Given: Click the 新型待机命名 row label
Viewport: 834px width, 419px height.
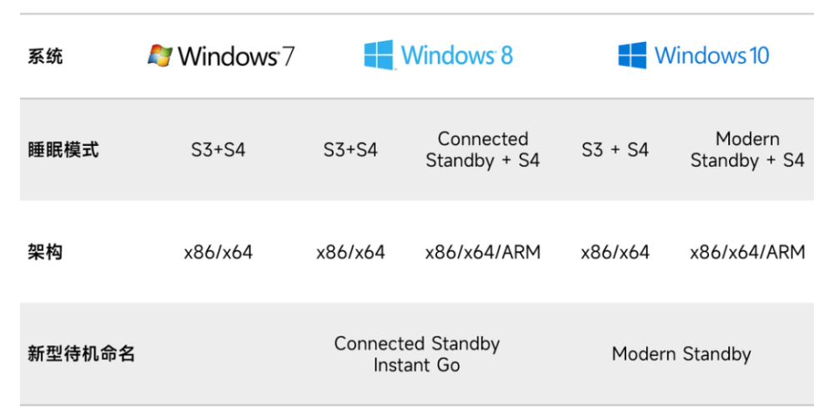Looking at the screenshot, I should click(x=81, y=354).
